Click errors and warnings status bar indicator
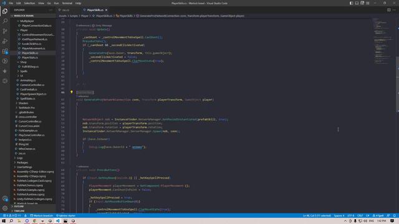This screenshot has width=399, height=224. (x=12, y=216)
